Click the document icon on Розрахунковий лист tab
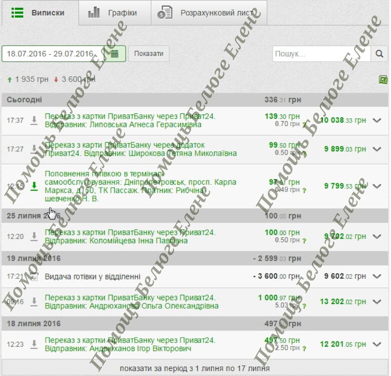Viewport: 391px width, 376px height. [x=165, y=13]
